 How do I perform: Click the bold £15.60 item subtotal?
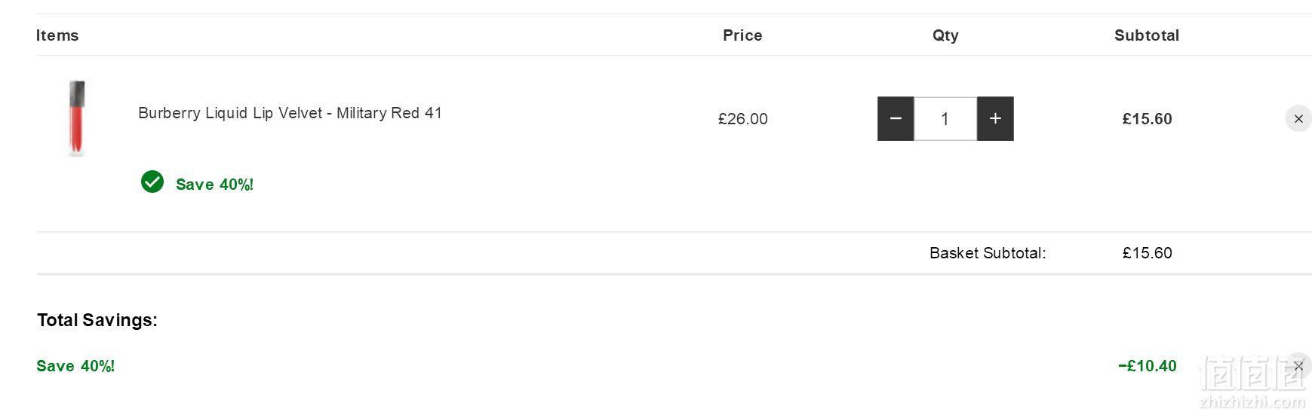click(1148, 119)
